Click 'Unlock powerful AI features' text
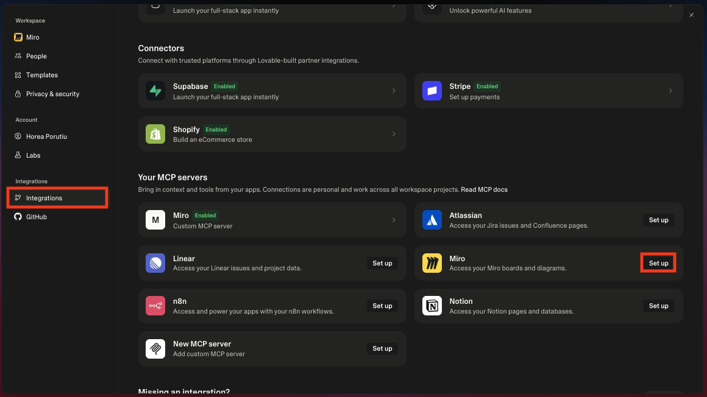 tap(490, 10)
